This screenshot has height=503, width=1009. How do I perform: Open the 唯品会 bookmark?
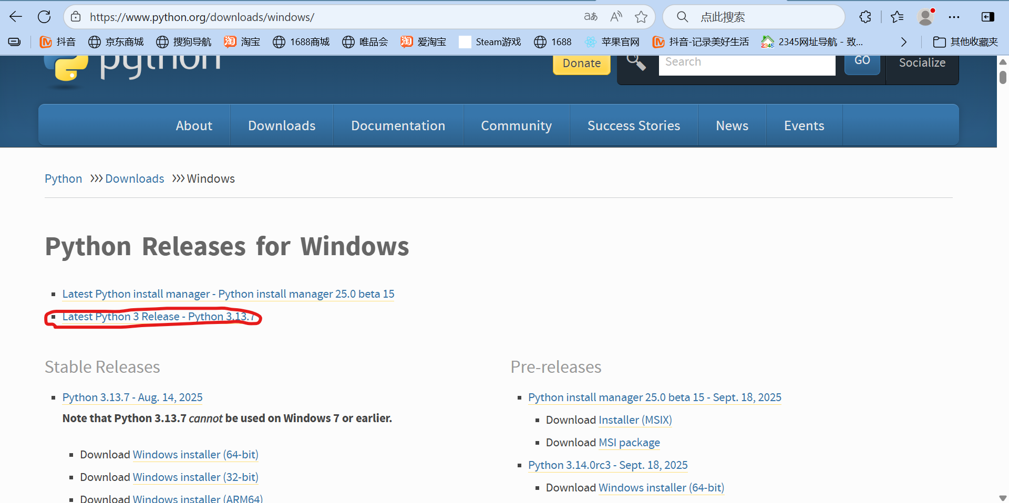click(x=365, y=42)
